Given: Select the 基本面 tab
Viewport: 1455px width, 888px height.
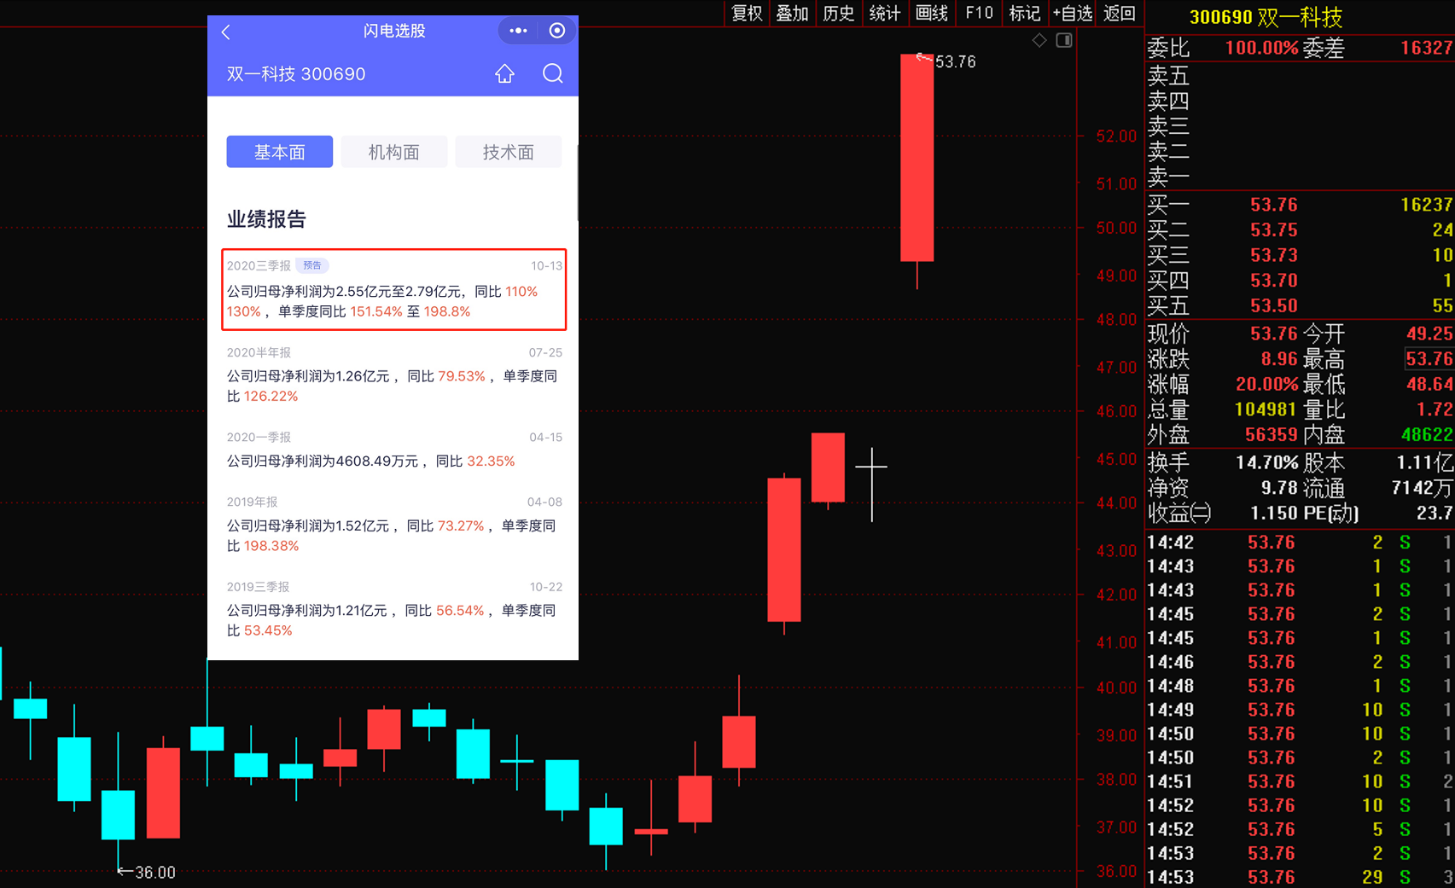Looking at the screenshot, I should (x=280, y=152).
